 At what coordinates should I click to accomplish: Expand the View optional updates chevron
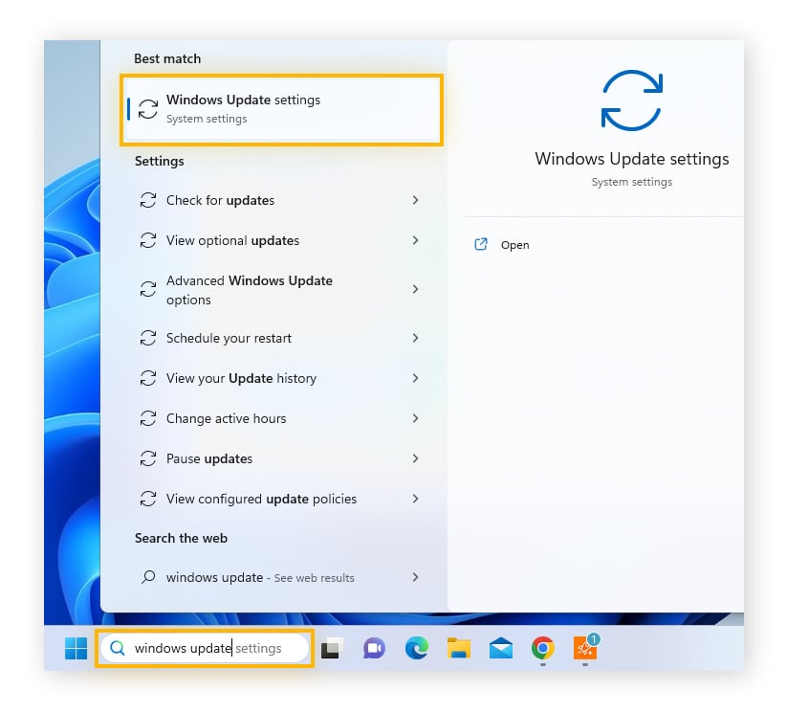point(415,240)
